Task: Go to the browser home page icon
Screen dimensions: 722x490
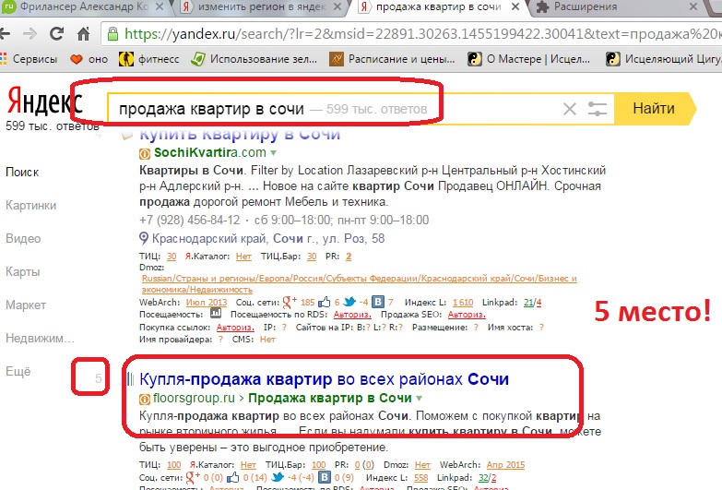Action: point(83,33)
